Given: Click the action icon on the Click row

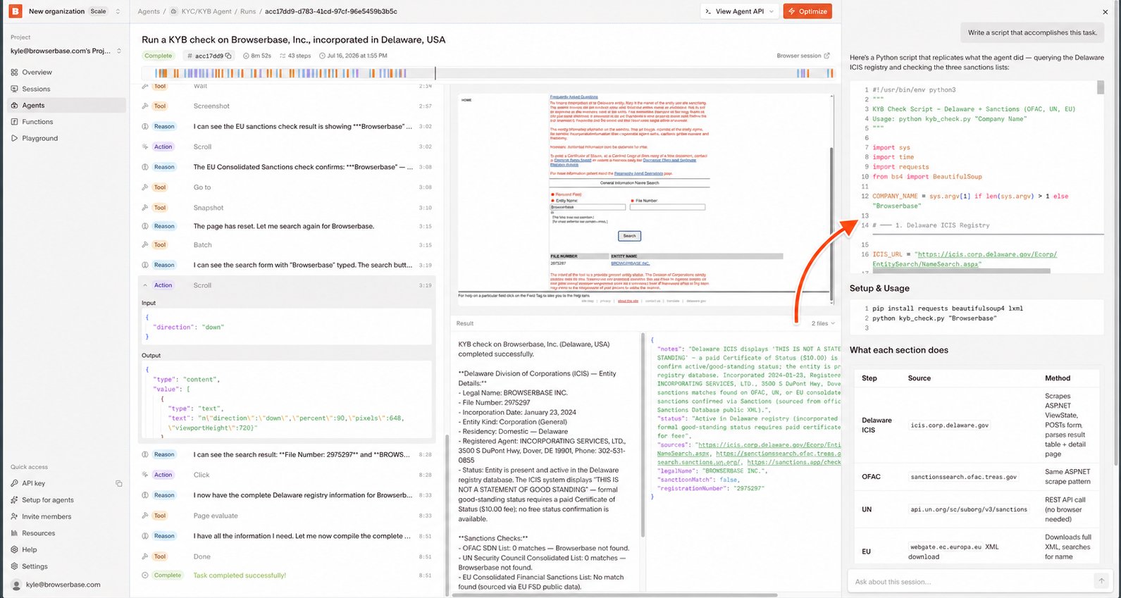Looking at the screenshot, I should [x=145, y=475].
